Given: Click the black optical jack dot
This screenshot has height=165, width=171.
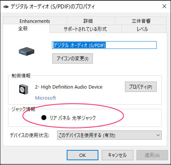Looking at the screenshot, I should click(44, 118).
